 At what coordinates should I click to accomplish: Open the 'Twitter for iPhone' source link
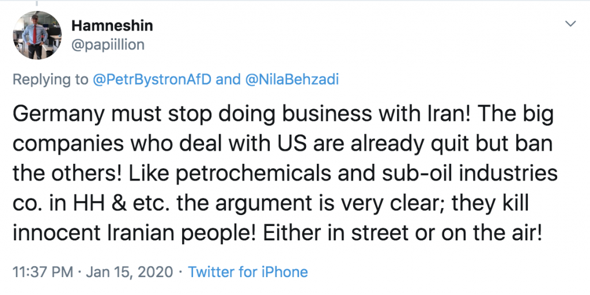pos(248,271)
